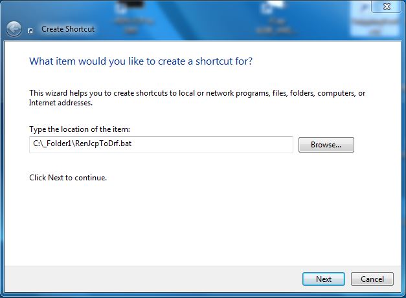Click the heading 'What item would you like to create a shortcut for?'
406x298 pixels.
141,61
